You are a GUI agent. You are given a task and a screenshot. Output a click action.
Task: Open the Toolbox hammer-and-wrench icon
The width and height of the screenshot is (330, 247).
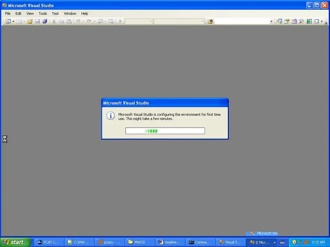(x=302, y=21)
